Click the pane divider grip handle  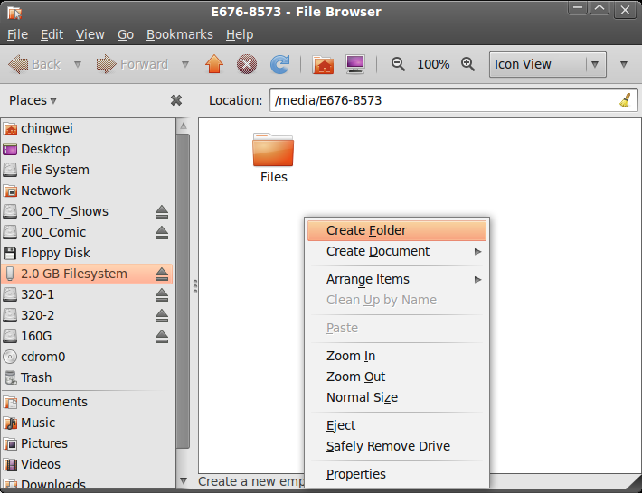195,286
